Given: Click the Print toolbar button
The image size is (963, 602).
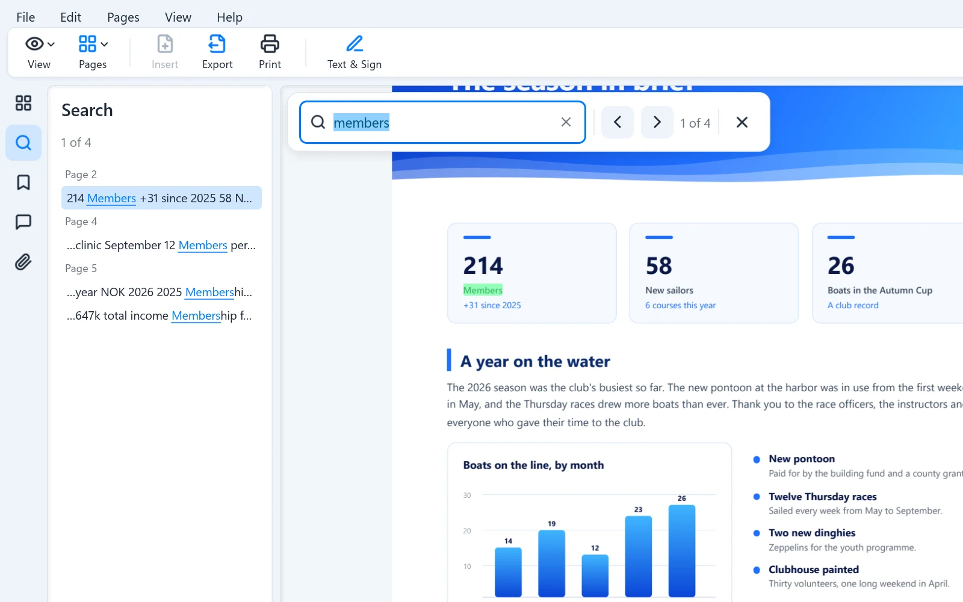Looking at the screenshot, I should pos(270,52).
